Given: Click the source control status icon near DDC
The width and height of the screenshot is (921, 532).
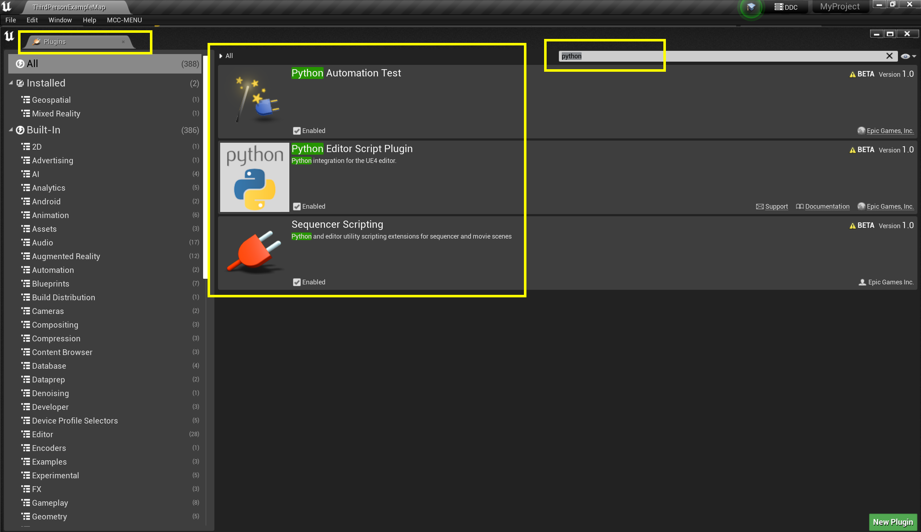Looking at the screenshot, I should point(751,7).
